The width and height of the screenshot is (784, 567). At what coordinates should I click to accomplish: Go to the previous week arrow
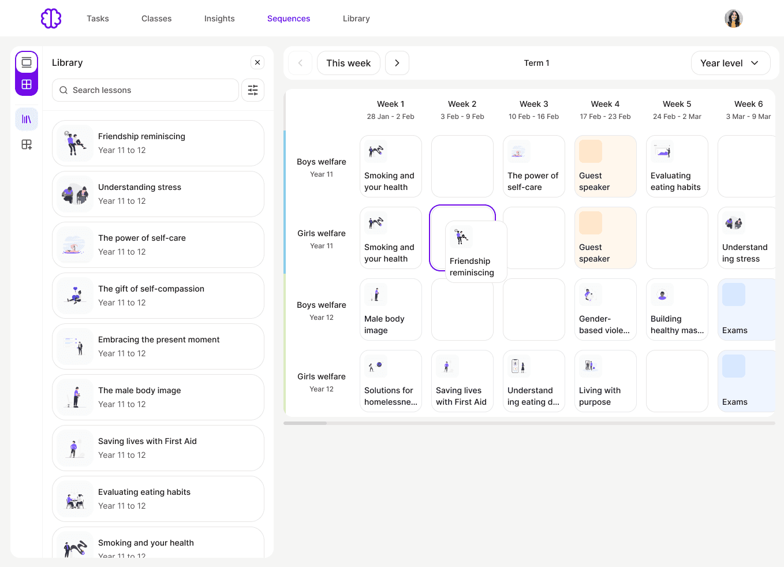[300, 63]
